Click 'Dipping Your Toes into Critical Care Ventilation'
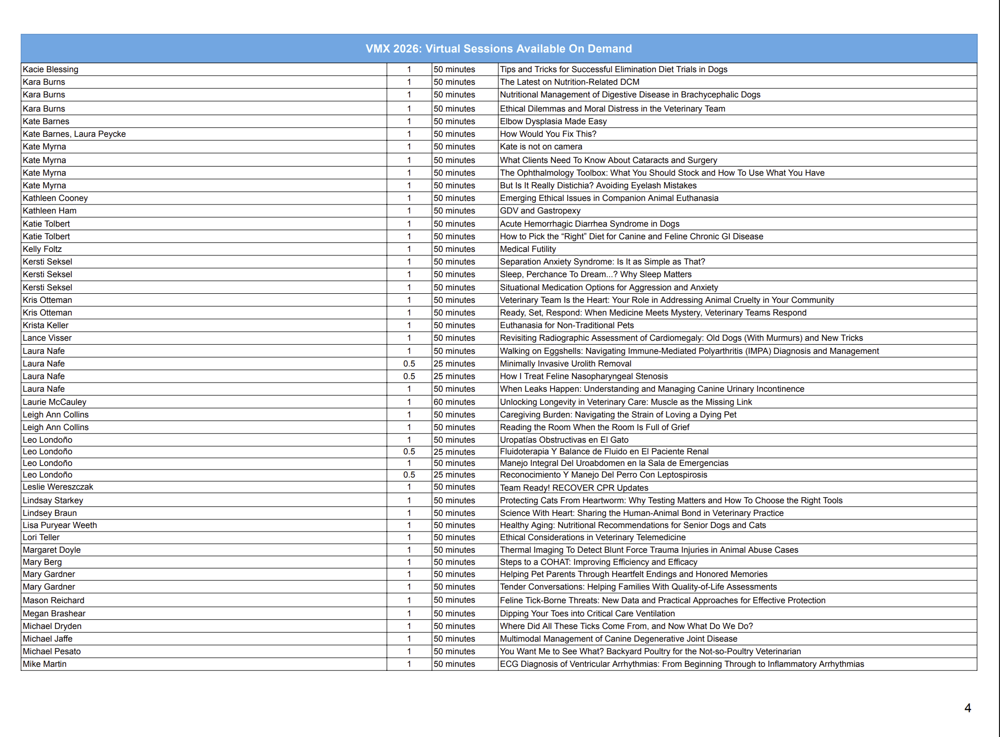This screenshot has width=1000, height=737. (x=587, y=614)
